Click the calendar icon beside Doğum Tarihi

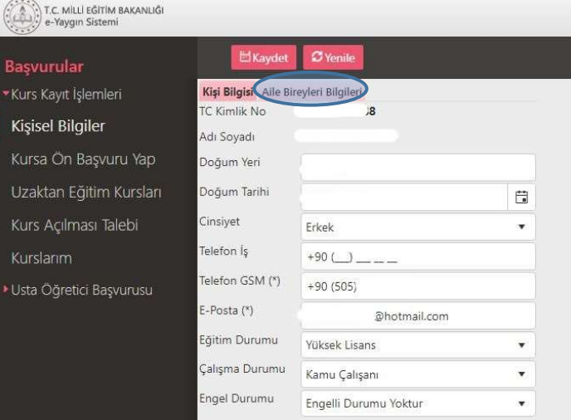(x=521, y=197)
